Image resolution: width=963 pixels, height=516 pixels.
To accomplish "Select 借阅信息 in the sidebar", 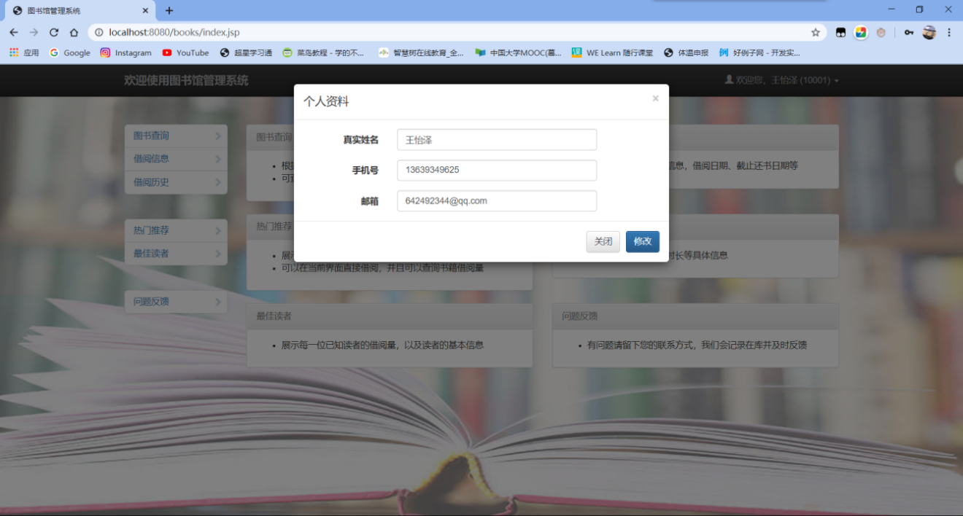I will [176, 159].
